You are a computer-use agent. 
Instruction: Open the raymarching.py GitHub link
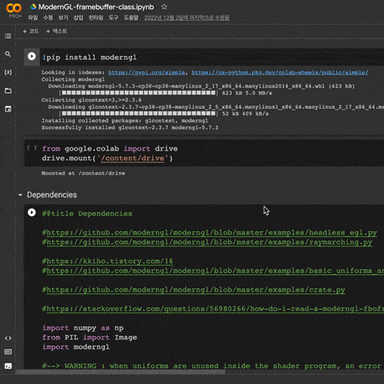pos(210,242)
